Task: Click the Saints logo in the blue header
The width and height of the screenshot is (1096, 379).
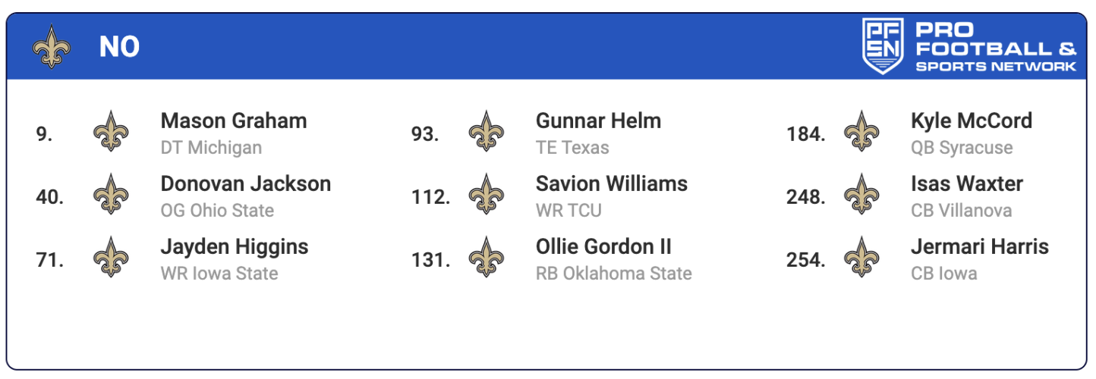Action: click(x=52, y=47)
